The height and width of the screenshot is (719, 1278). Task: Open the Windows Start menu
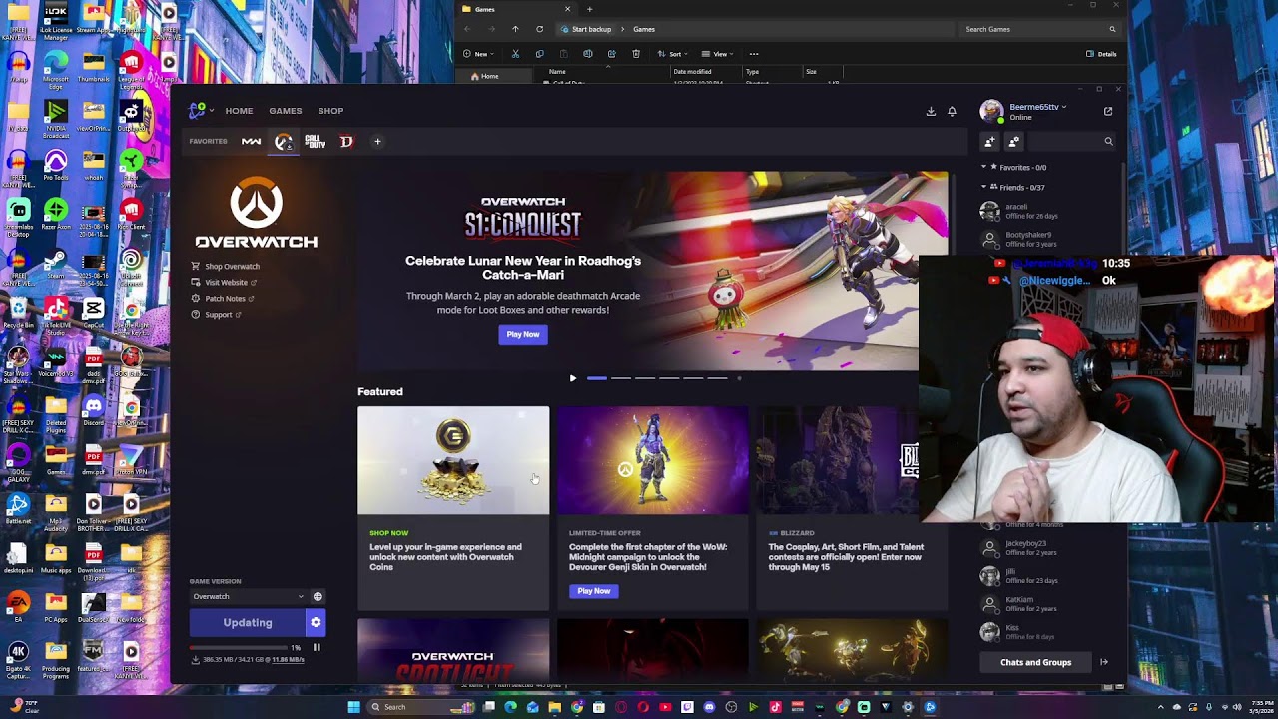coord(353,707)
